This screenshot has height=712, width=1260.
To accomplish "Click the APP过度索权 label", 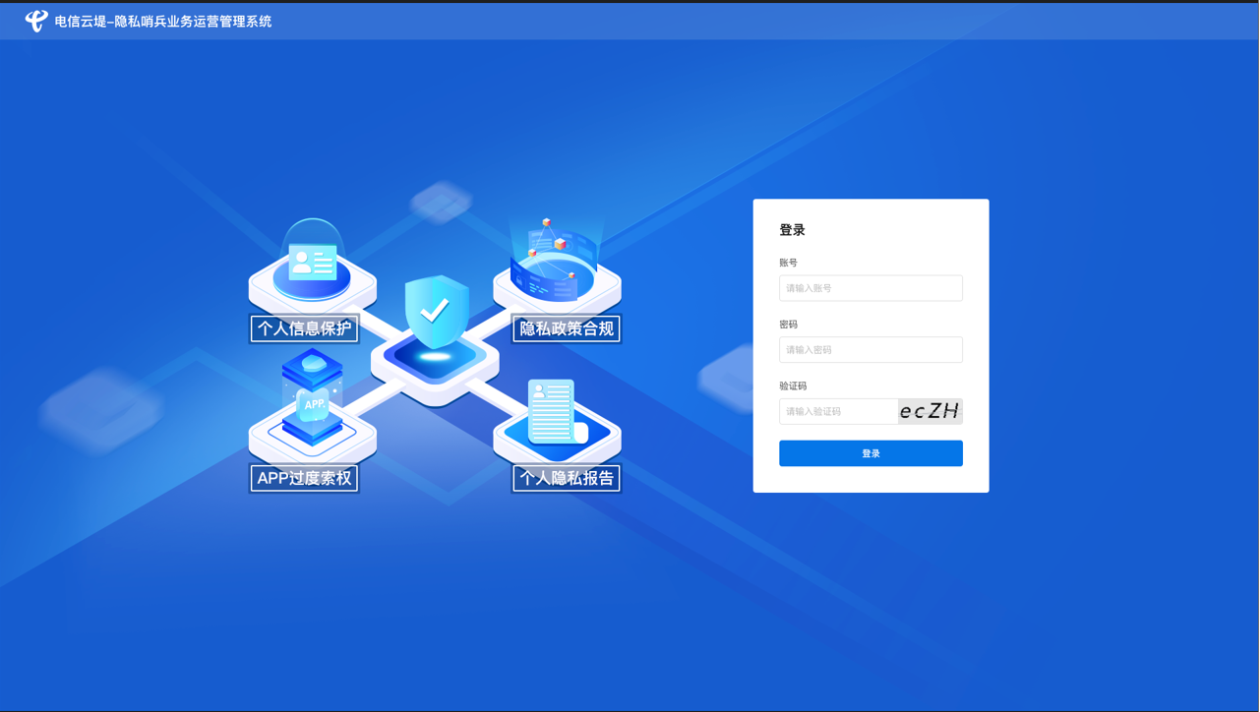I will coord(304,478).
